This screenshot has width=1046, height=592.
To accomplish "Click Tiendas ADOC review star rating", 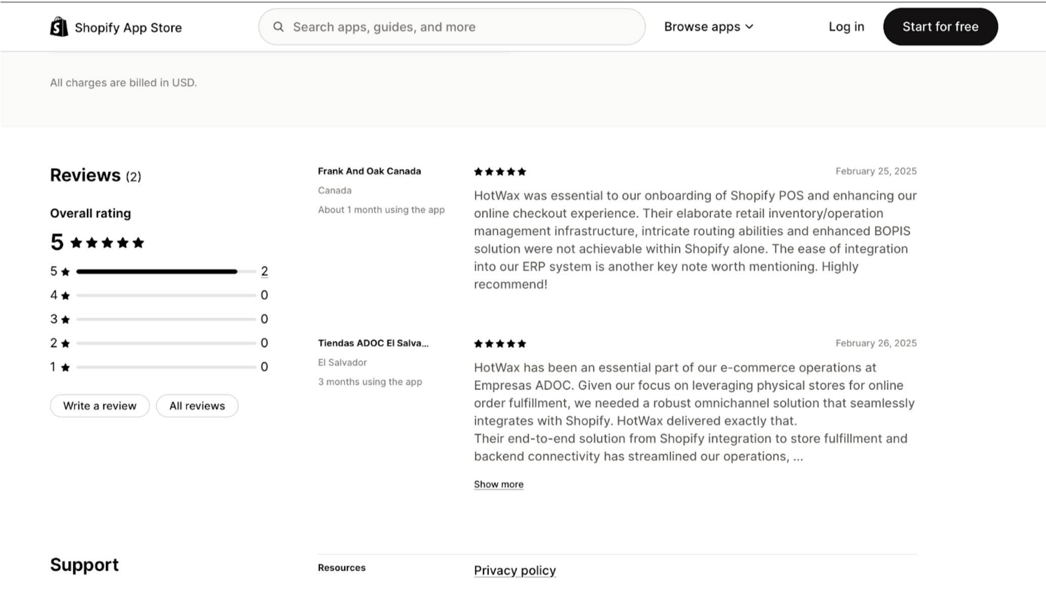I will (500, 344).
